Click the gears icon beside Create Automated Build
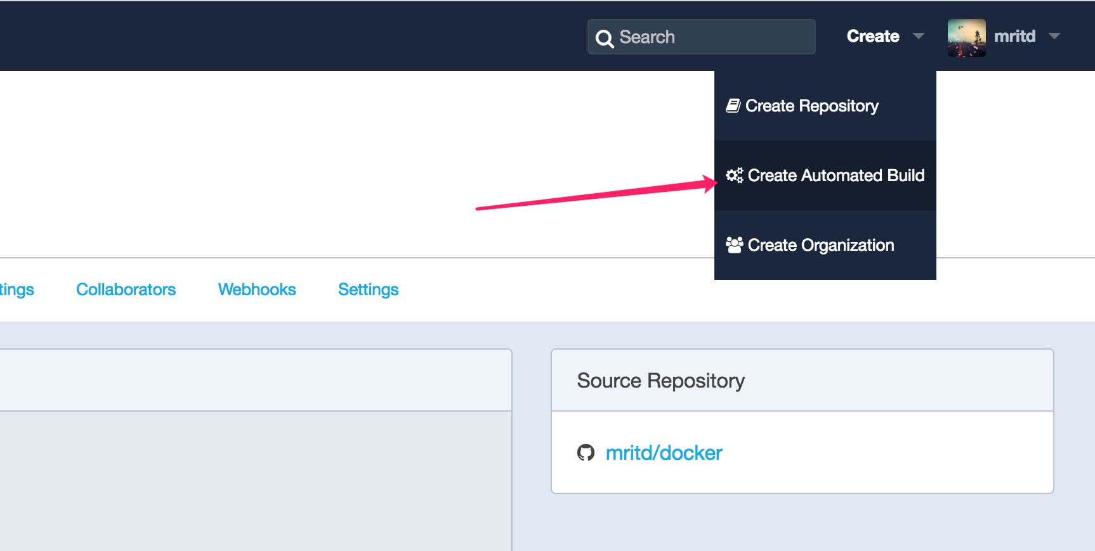The image size is (1095, 551). (735, 175)
